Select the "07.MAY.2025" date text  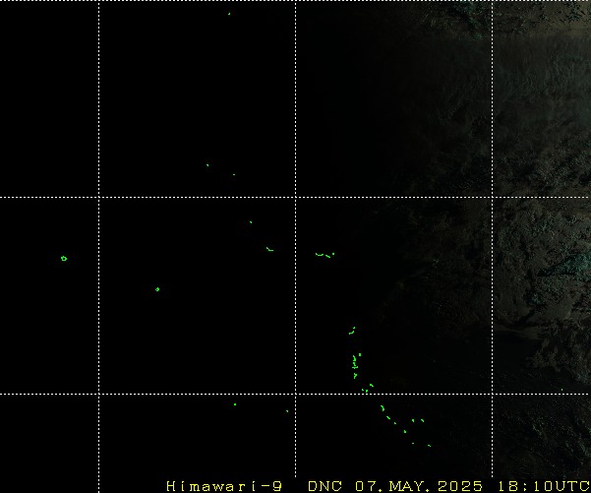[x=418, y=486]
